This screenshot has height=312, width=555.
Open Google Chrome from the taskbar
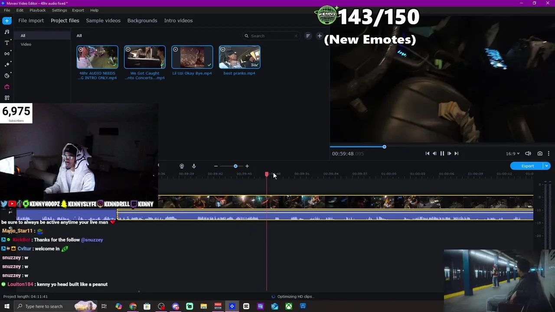[x=133, y=306]
